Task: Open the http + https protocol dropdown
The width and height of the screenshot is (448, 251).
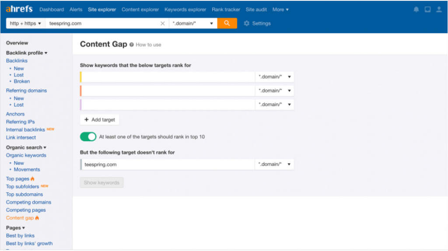Action: 25,24
